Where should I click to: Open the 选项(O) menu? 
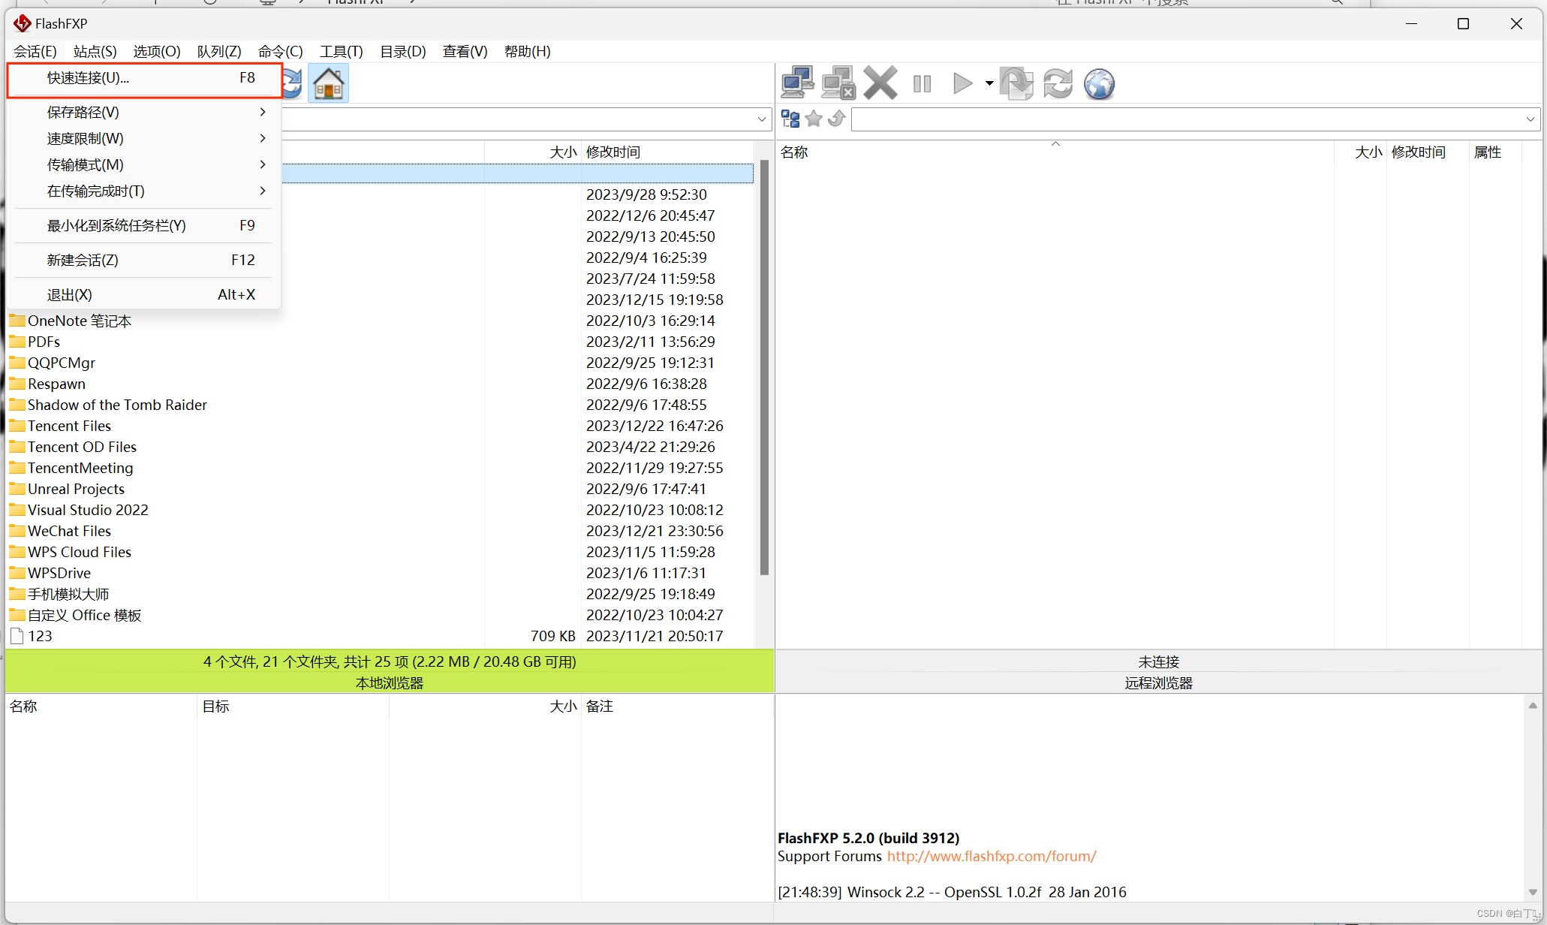click(157, 51)
